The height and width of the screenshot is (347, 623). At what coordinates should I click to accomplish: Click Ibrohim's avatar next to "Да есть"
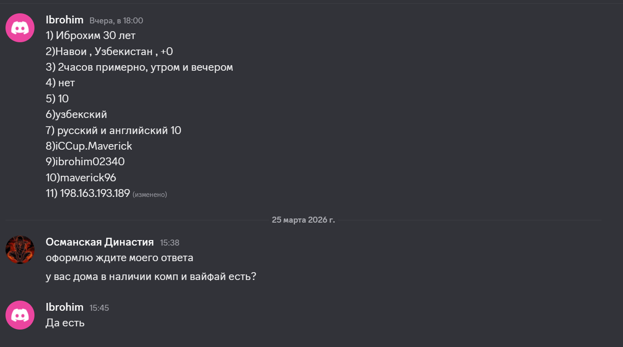click(20, 315)
